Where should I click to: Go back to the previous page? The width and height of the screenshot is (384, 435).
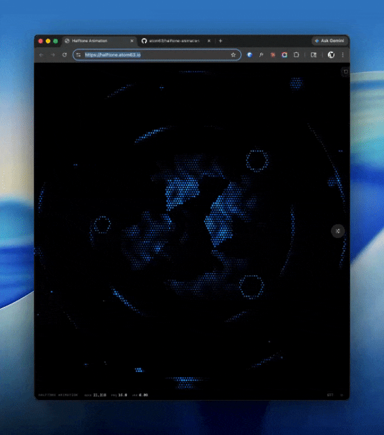coord(41,55)
